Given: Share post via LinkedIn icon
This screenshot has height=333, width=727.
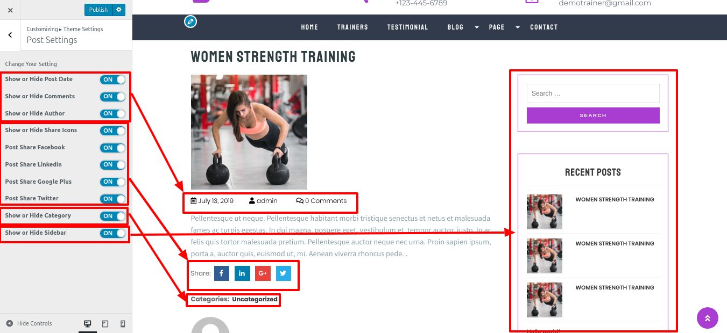Looking at the screenshot, I should 242,273.
